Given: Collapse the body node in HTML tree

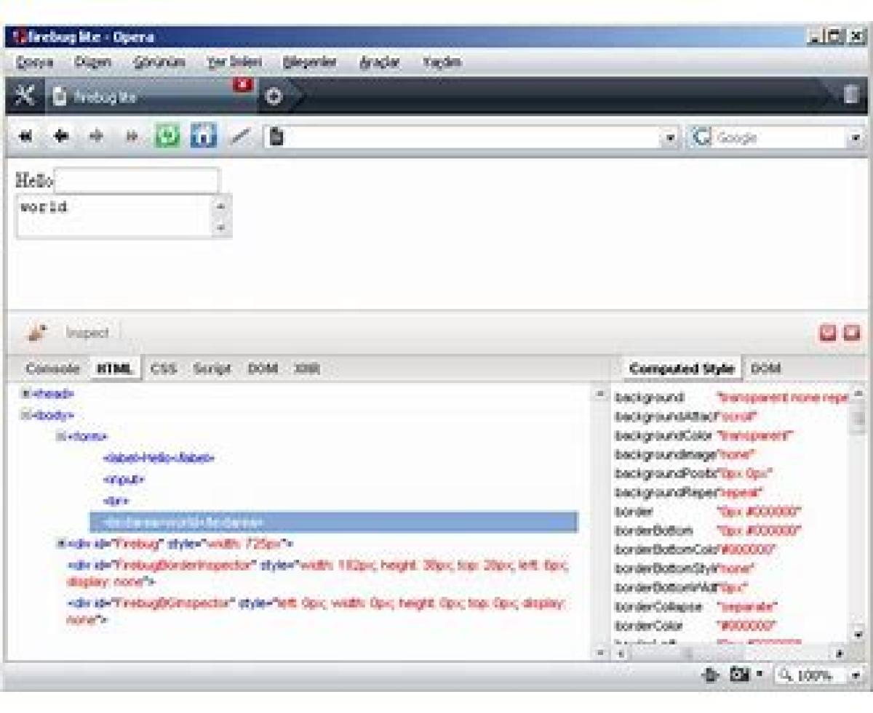Looking at the screenshot, I should [x=26, y=415].
